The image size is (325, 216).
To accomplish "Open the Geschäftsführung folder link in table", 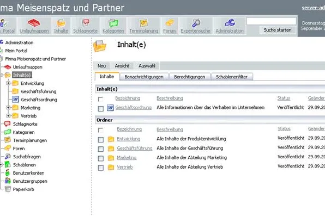I will click(135, 149).
